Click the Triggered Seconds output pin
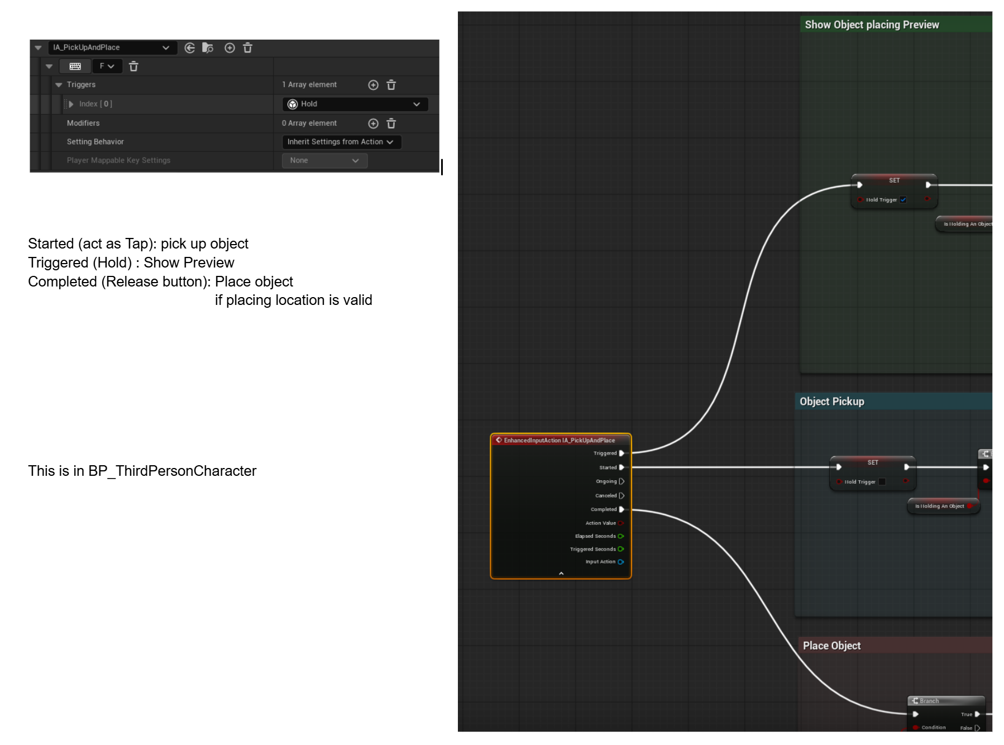Viewport: 1004px width, 745px height. (621, 549)
